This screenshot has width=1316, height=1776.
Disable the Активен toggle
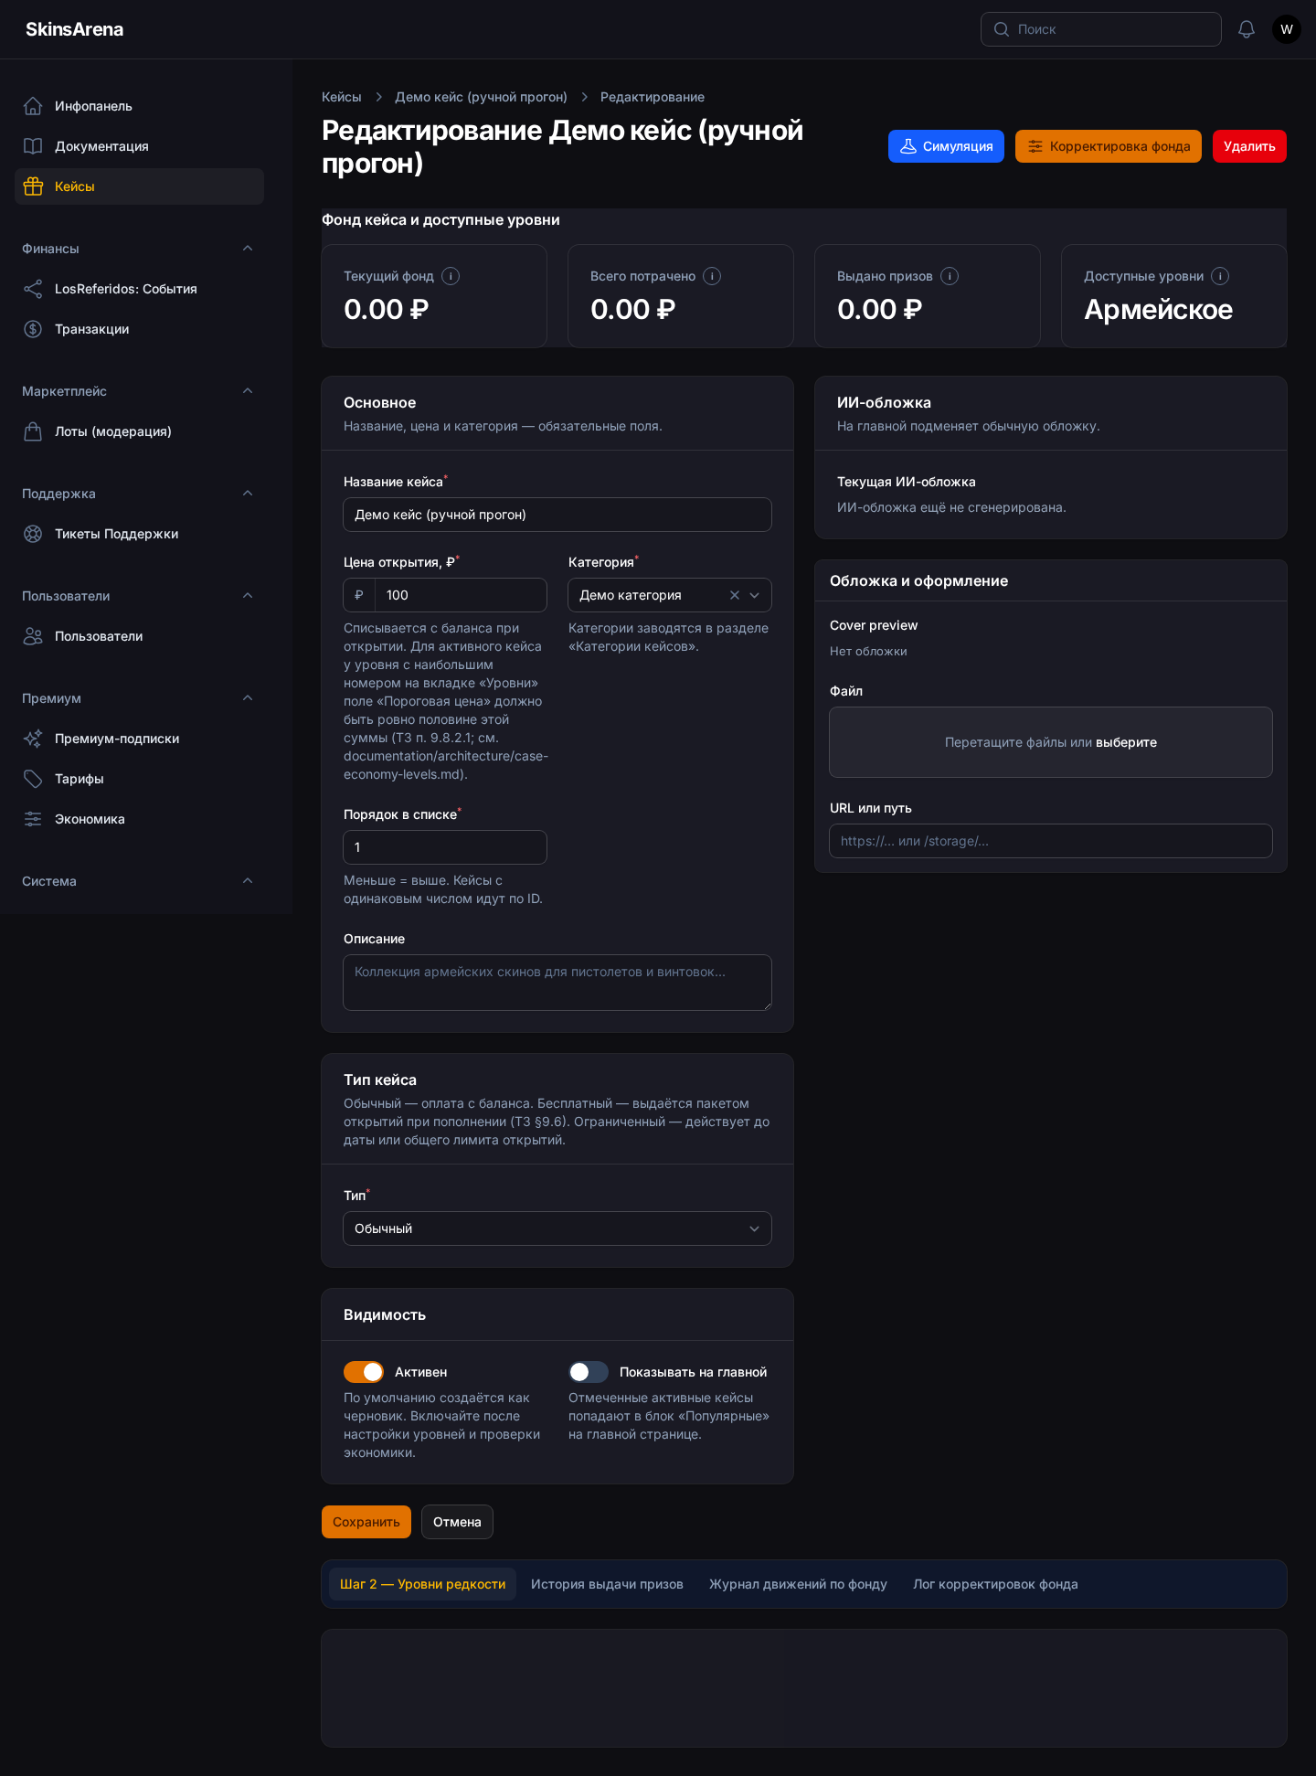click(364, 1372)
